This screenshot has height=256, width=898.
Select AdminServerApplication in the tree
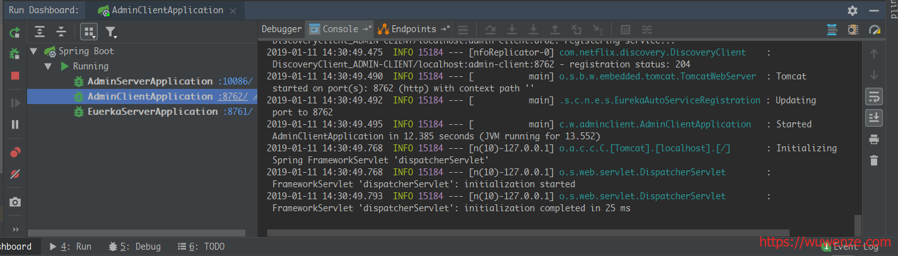coord(150,81)
